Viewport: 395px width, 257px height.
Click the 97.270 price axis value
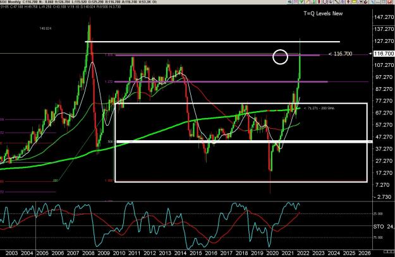[384, 77]
